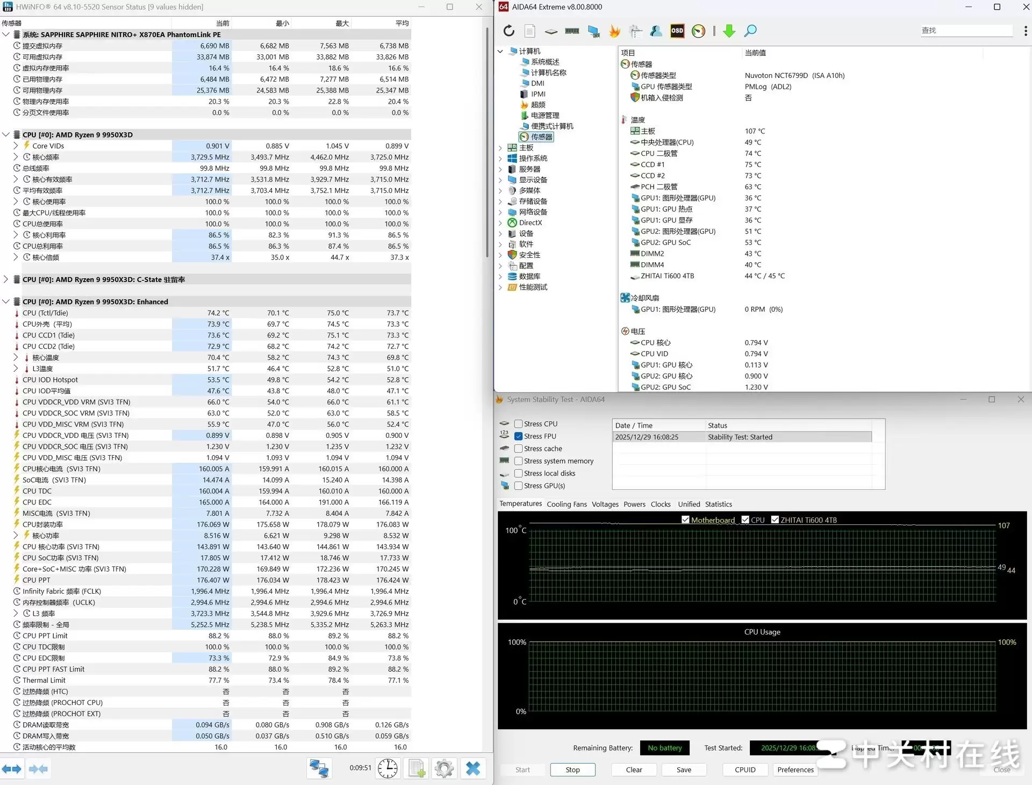Click the clock icon in HWiNFO status bar
The height and width of the screenshot is (785, 1032).
388,768
